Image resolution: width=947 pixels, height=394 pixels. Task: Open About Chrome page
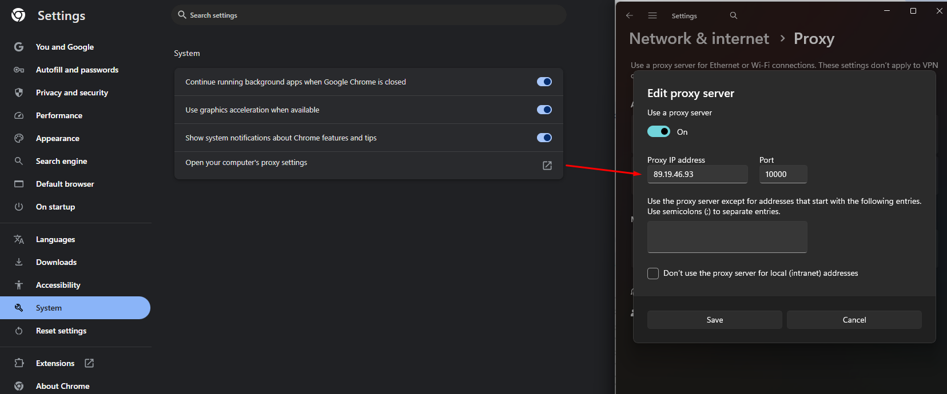click(63, 386)
